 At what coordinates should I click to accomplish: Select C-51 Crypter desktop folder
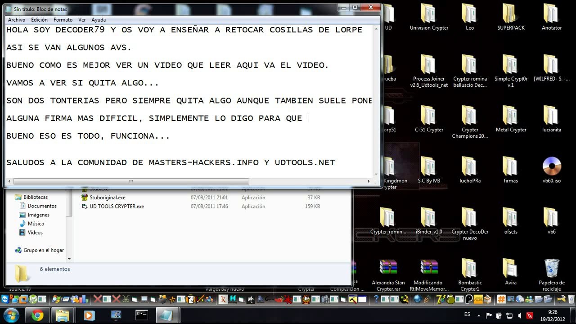tap(428, 119)
